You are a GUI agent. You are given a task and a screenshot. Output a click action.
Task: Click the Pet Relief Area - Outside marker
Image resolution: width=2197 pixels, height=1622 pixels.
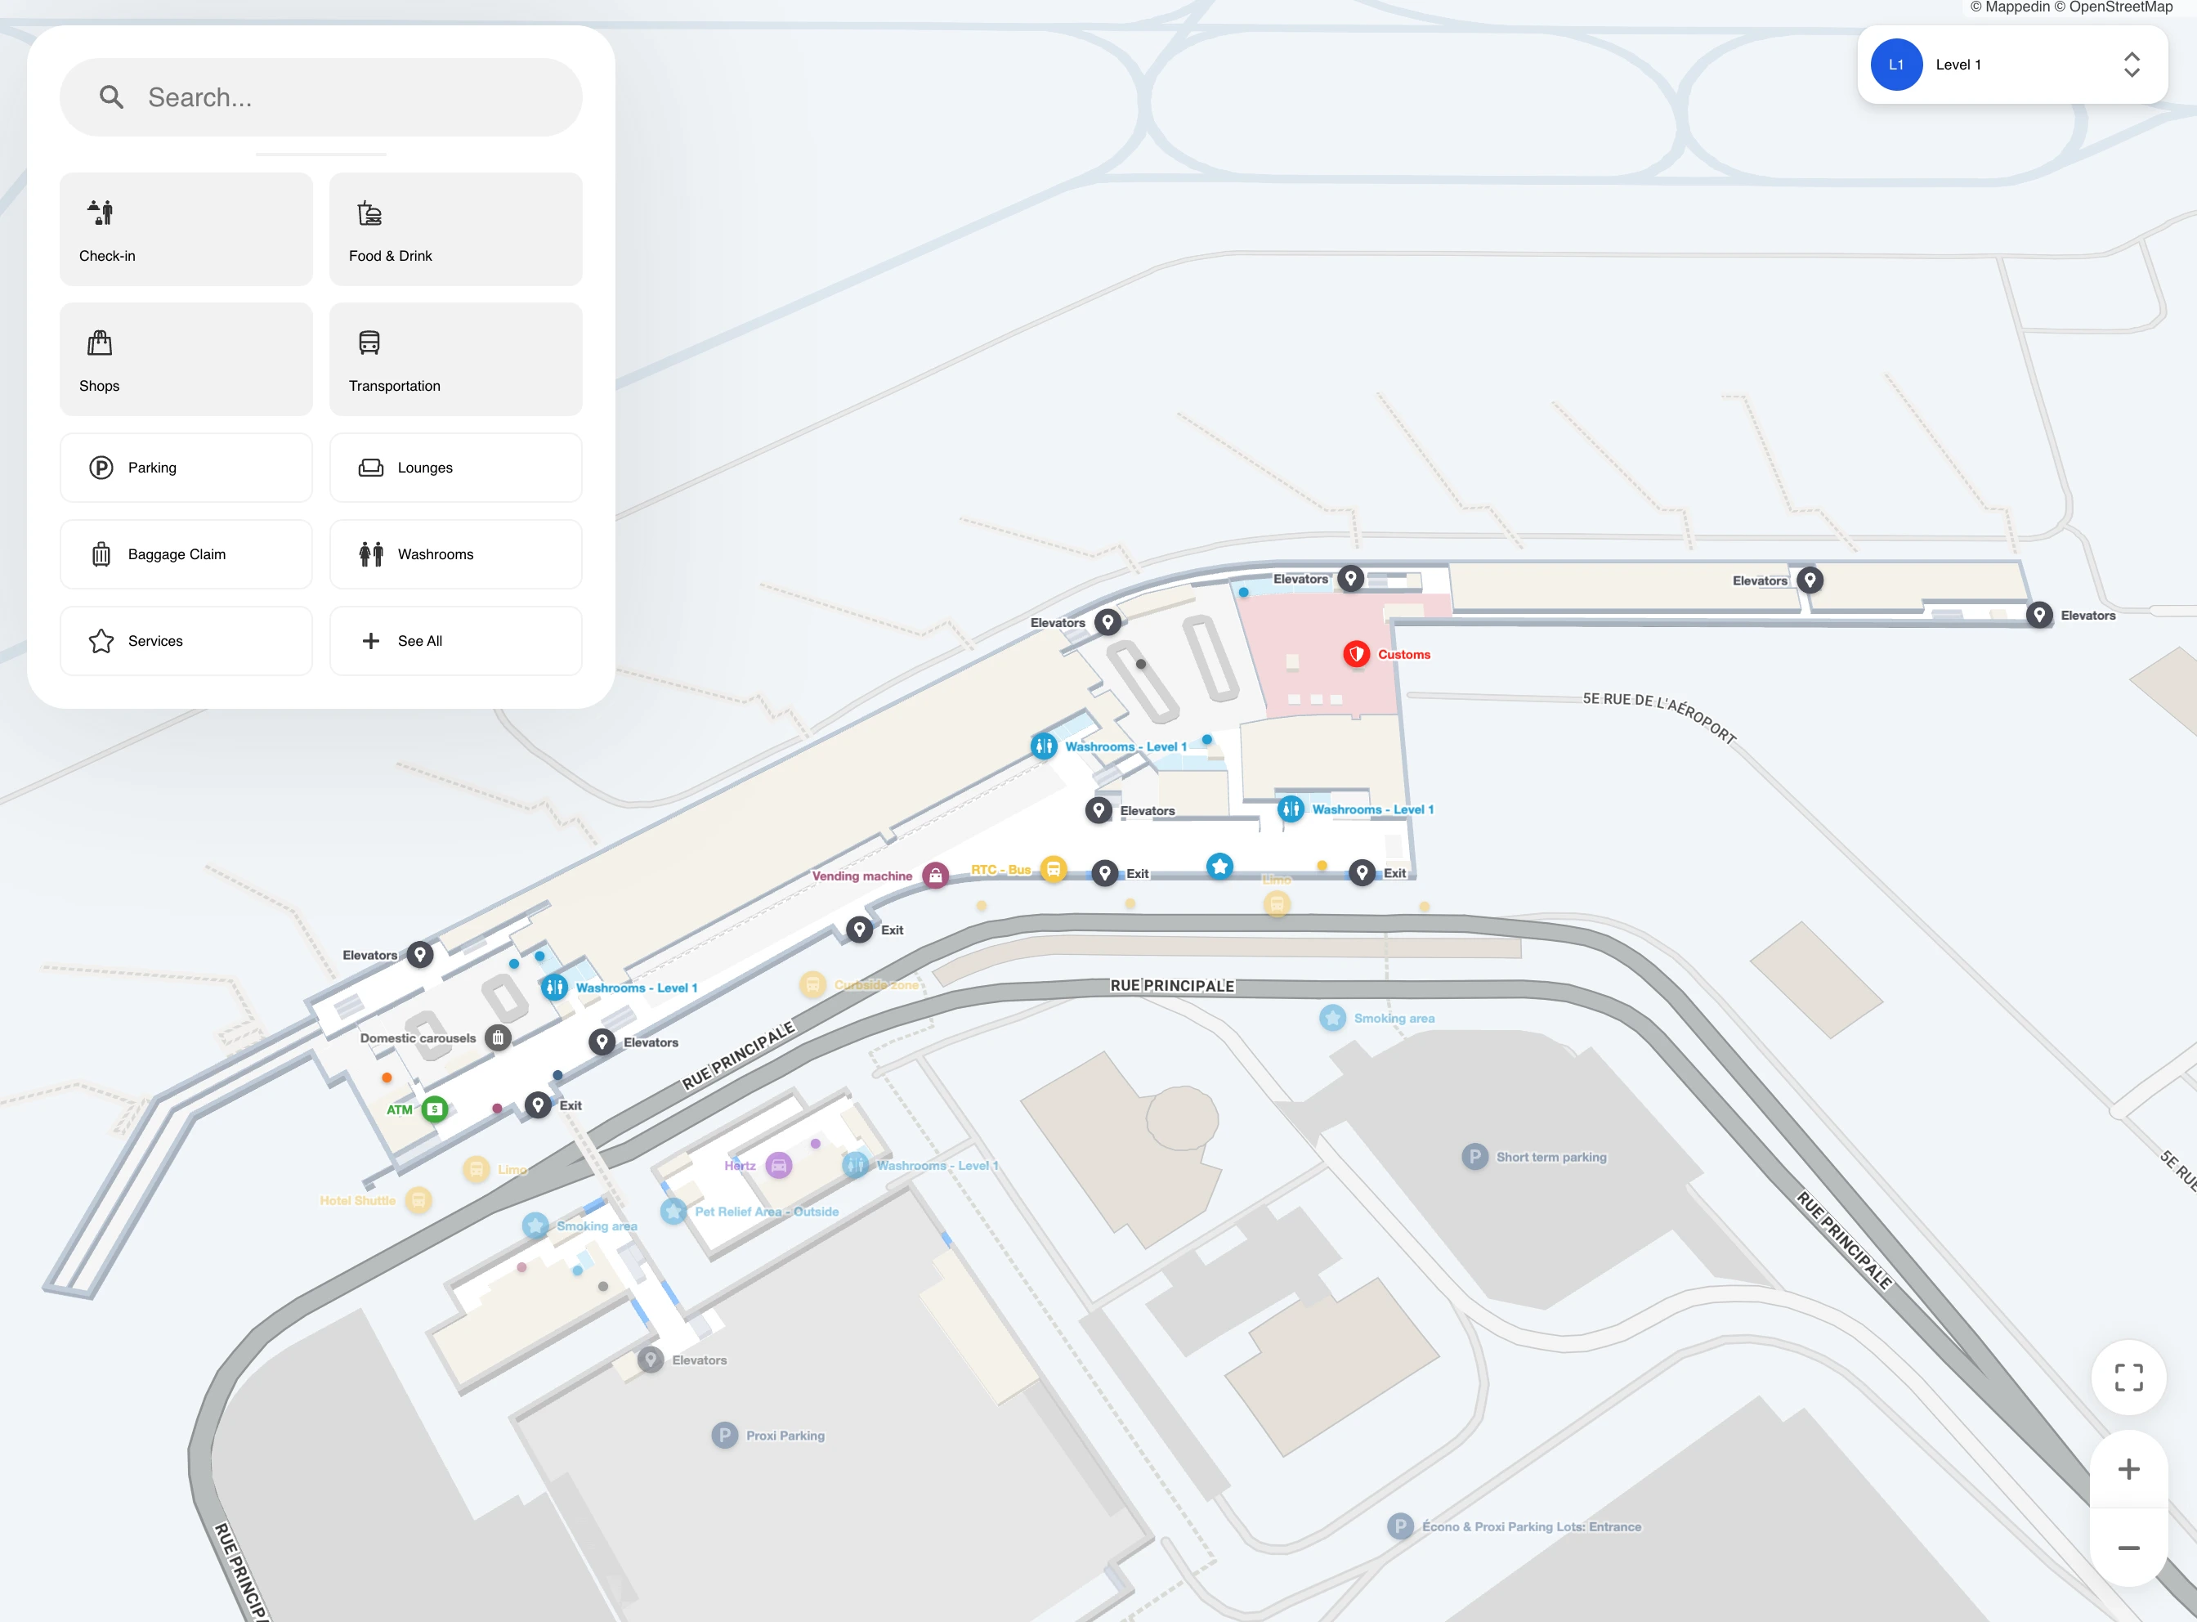674,1212
